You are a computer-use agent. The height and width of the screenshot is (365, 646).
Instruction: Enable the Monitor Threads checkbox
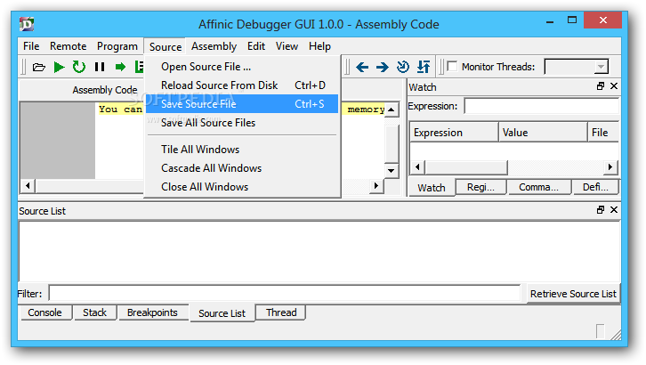pos(452,67)
